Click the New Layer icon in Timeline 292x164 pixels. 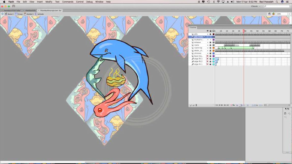tap(191, 105)
